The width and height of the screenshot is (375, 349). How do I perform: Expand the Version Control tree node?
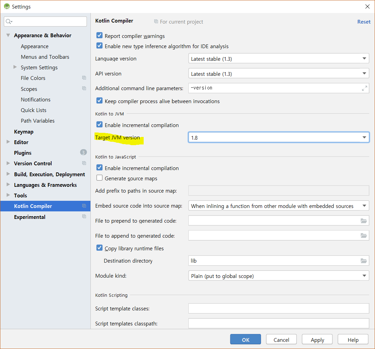pos(8,163)
